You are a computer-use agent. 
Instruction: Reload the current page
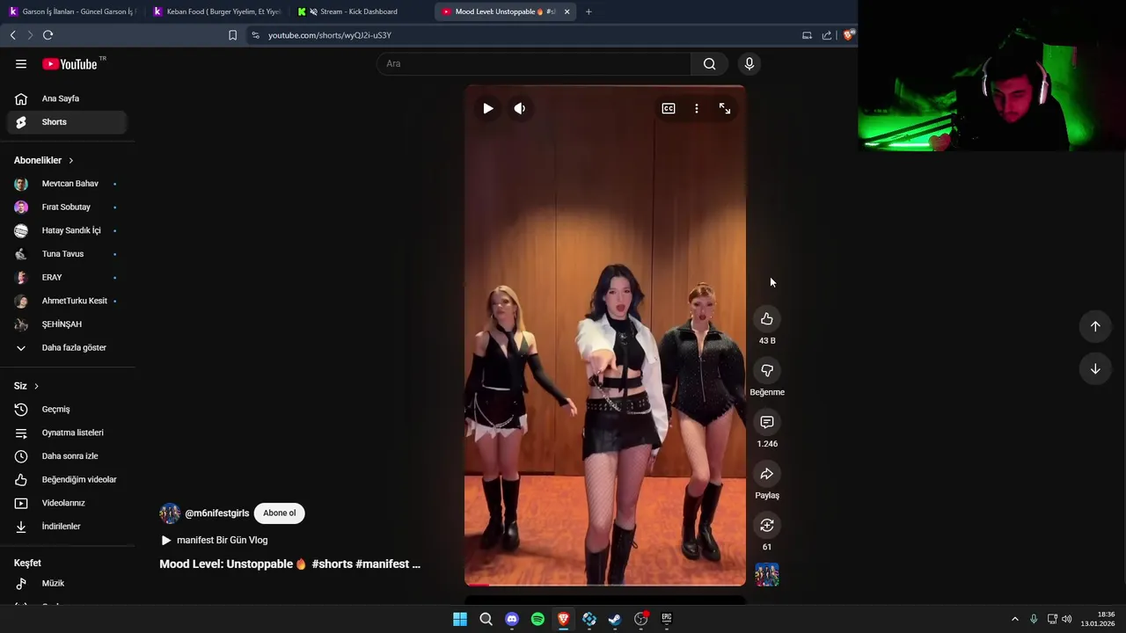click(48, 35)
